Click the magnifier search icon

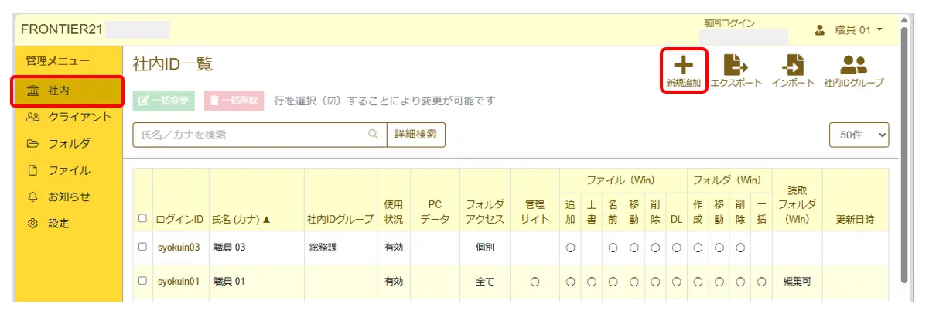(373, 135)
